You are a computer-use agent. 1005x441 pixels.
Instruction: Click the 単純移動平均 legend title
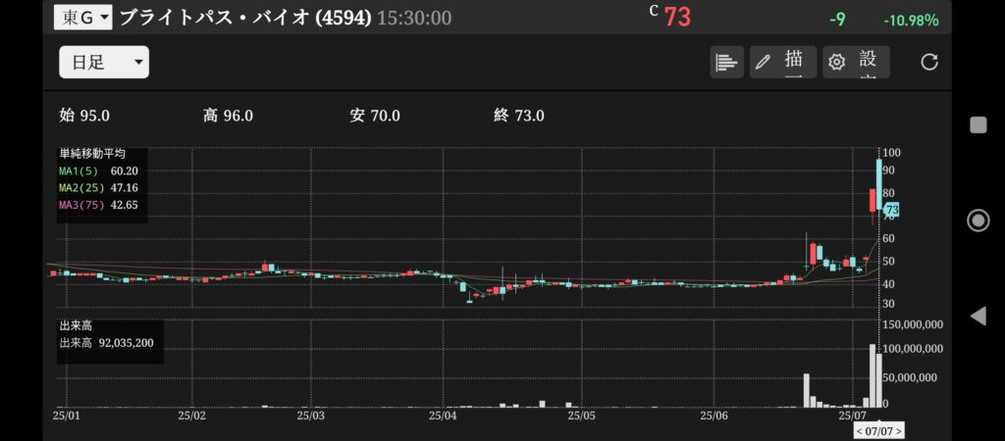click(92, 154)
